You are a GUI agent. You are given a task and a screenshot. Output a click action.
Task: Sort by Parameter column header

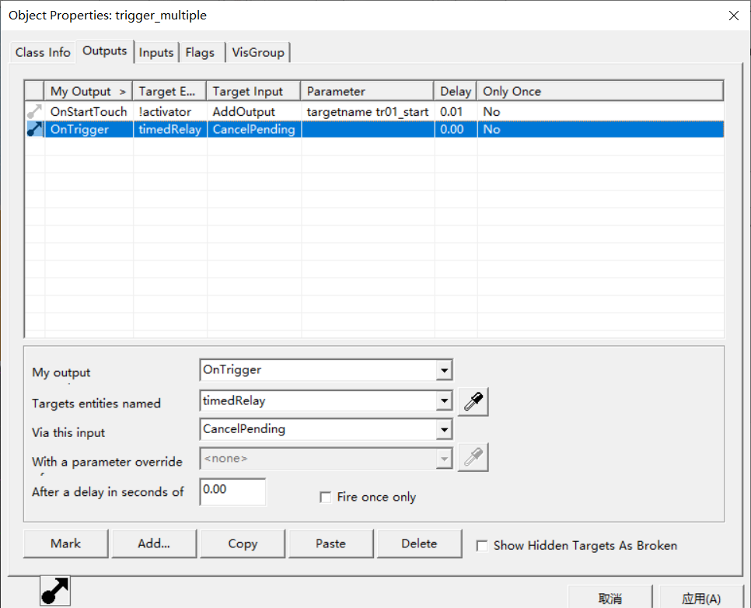pos(368,91)
